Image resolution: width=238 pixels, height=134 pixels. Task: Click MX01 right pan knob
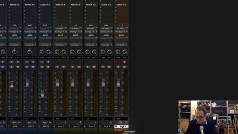point(49,52)
